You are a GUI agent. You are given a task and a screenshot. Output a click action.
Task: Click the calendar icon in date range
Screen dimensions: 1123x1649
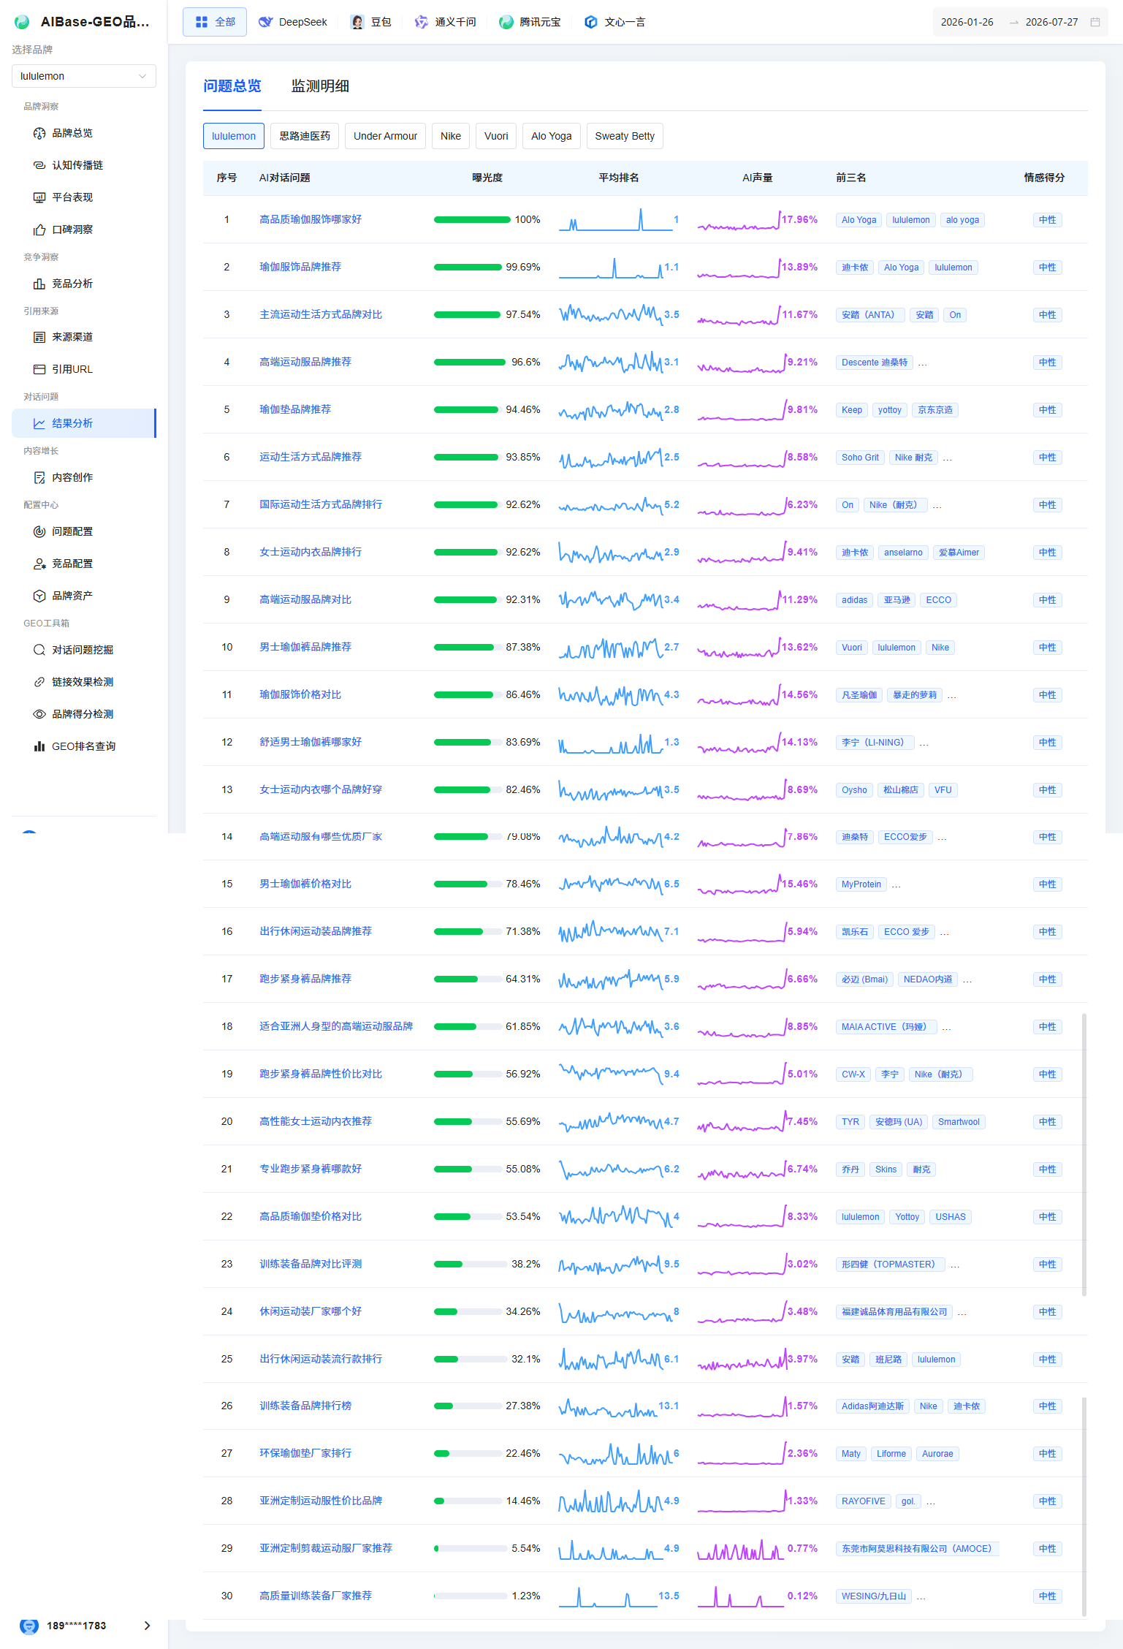click(x=1095, y=22)
